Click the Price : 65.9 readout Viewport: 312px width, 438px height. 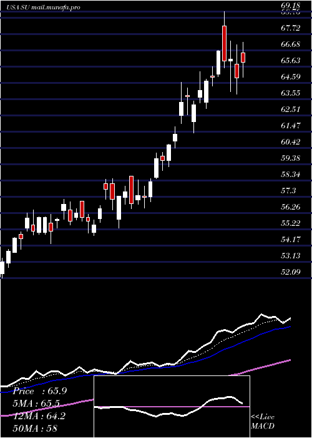[x=40, y=391]
